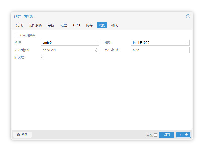Open the 确认 tab
The image size is (199, 146).
(114, 25)
